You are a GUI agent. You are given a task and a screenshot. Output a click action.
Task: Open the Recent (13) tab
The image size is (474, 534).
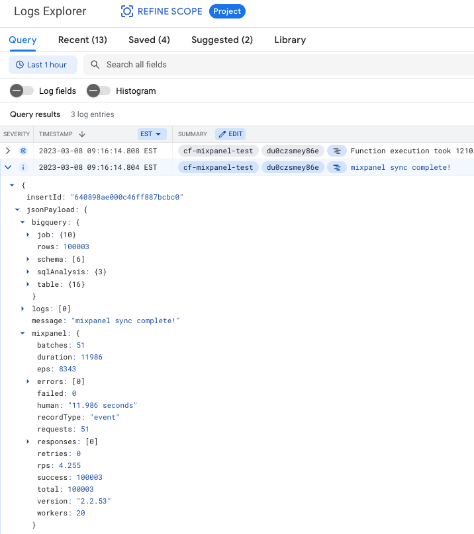[x=83, y=40]
